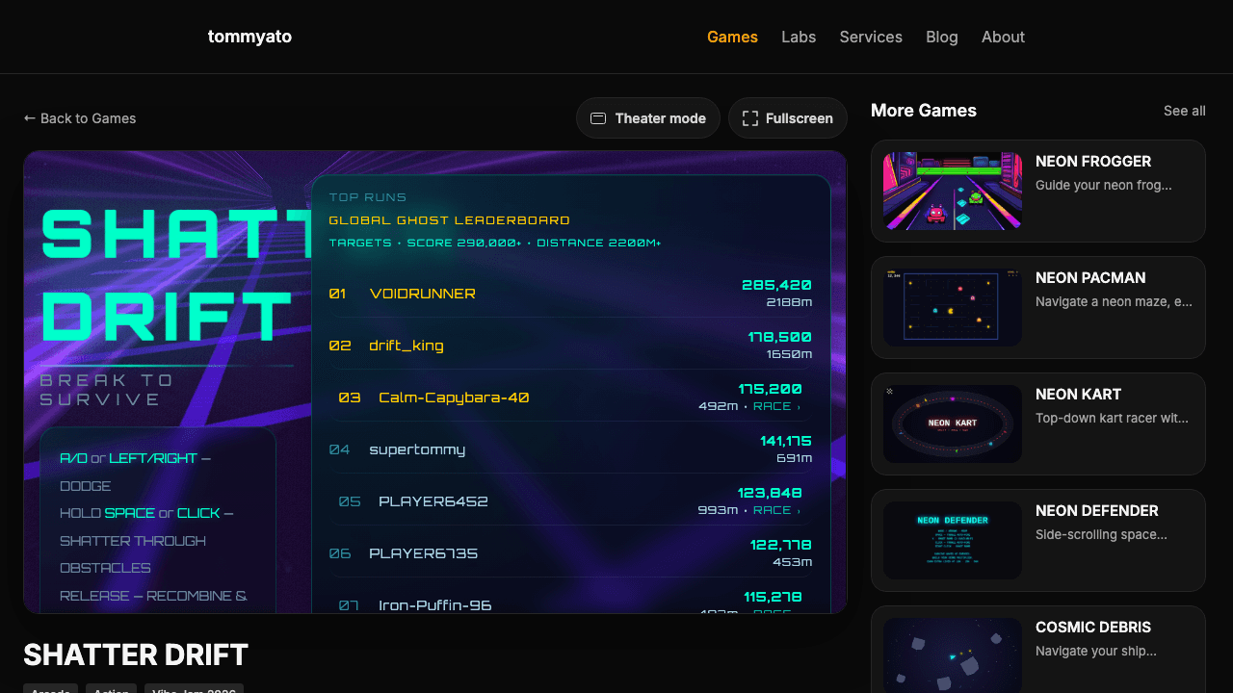This screenshot has height=693, width=1233.
Task: Click the NEON KART title text
Action: 1078,394
